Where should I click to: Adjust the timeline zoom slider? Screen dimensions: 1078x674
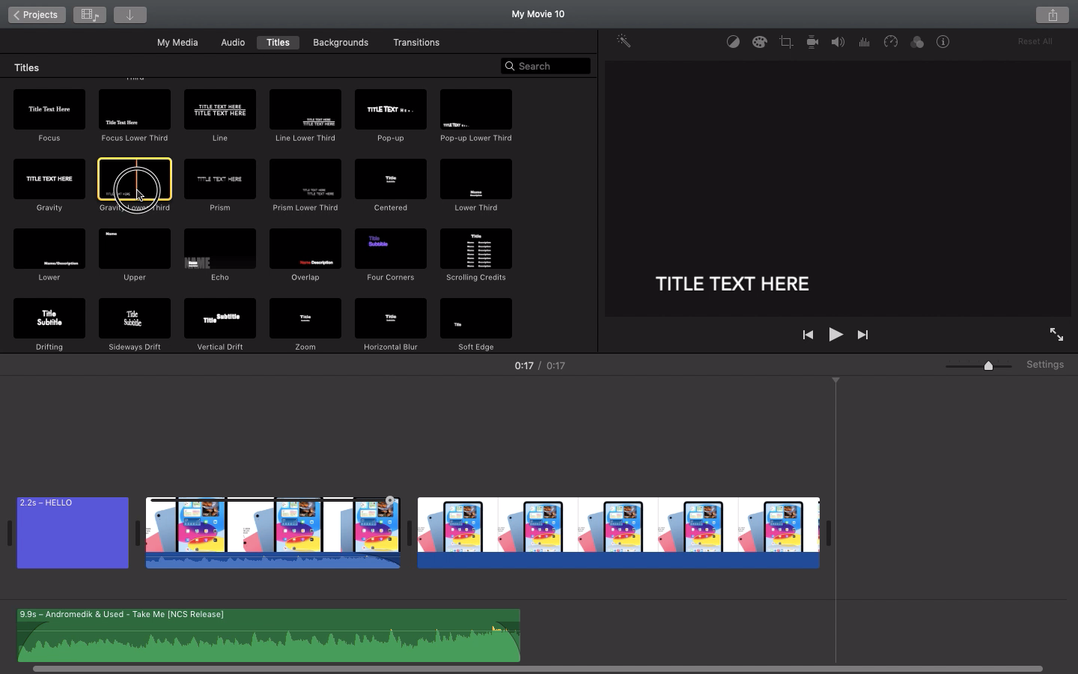click(x=988, y=365)
